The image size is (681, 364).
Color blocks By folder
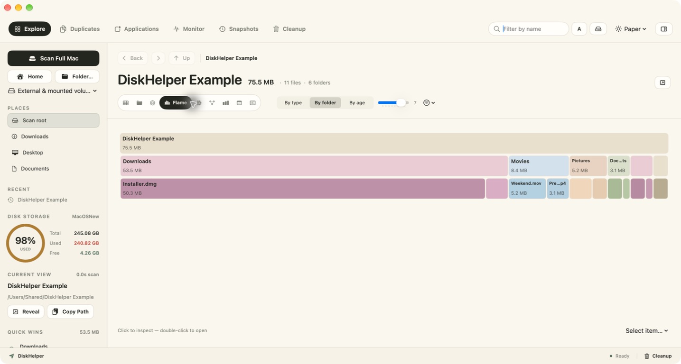pos(325,103)
